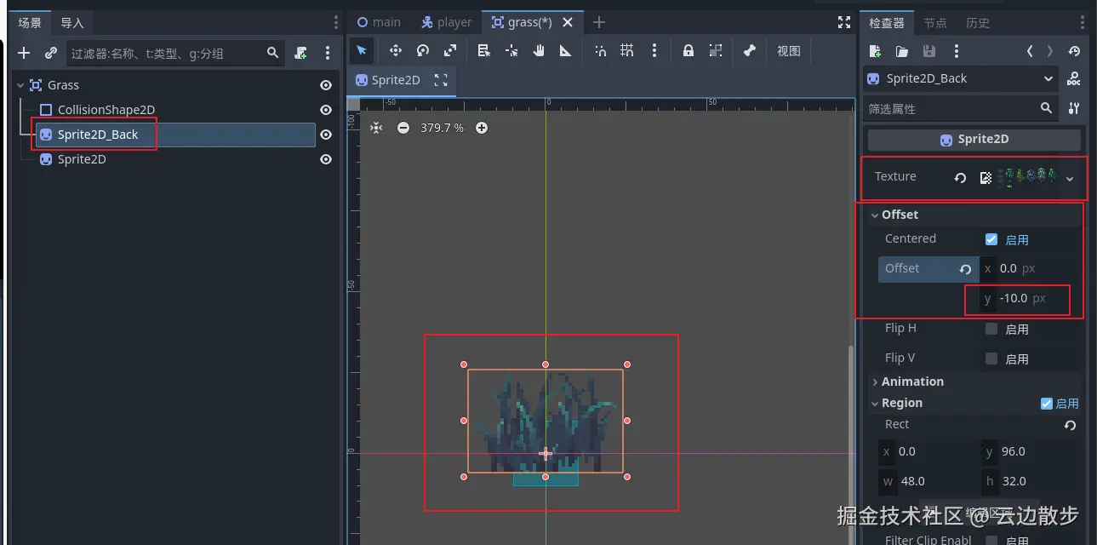Activate the Pan mode hand tool
This screenshot has height=545, width=1097.
(x=539, y=51)
